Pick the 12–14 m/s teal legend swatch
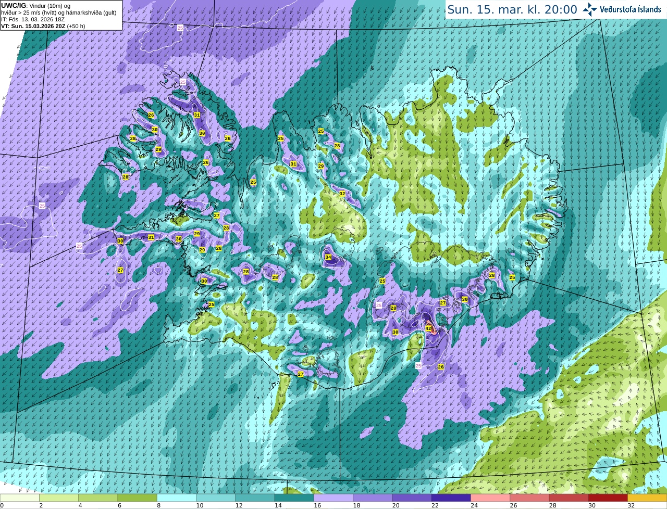 pos(255,498)
